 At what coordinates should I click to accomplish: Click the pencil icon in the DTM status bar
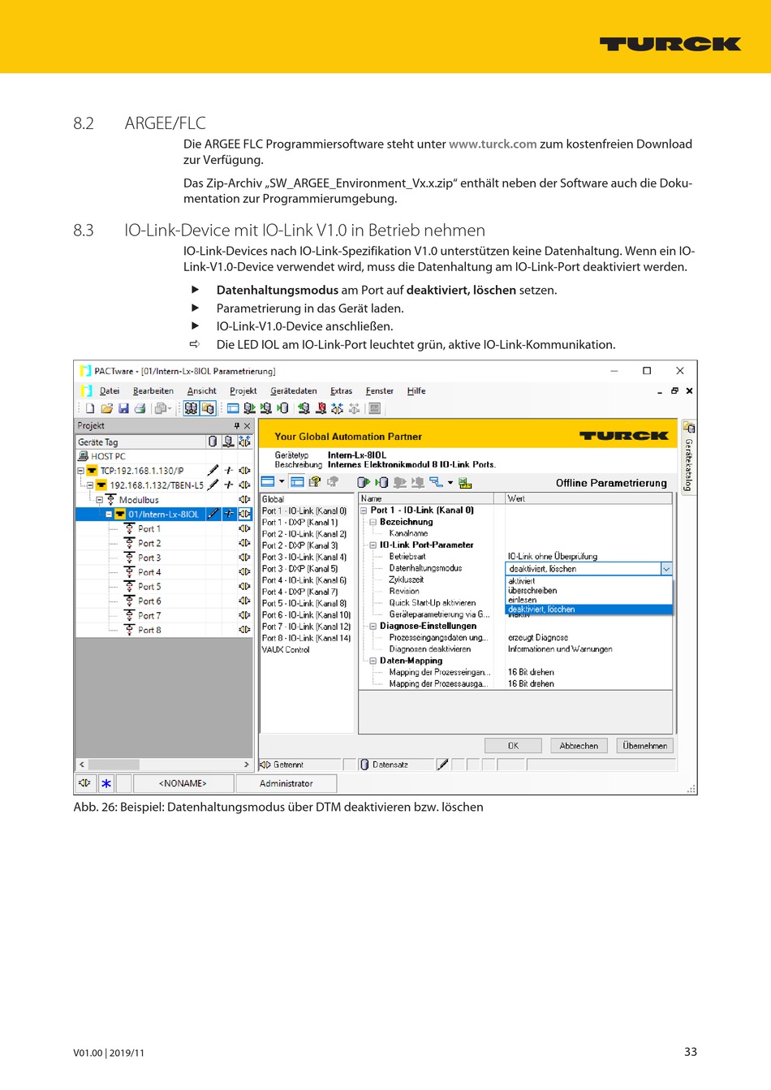pos(442,765)
